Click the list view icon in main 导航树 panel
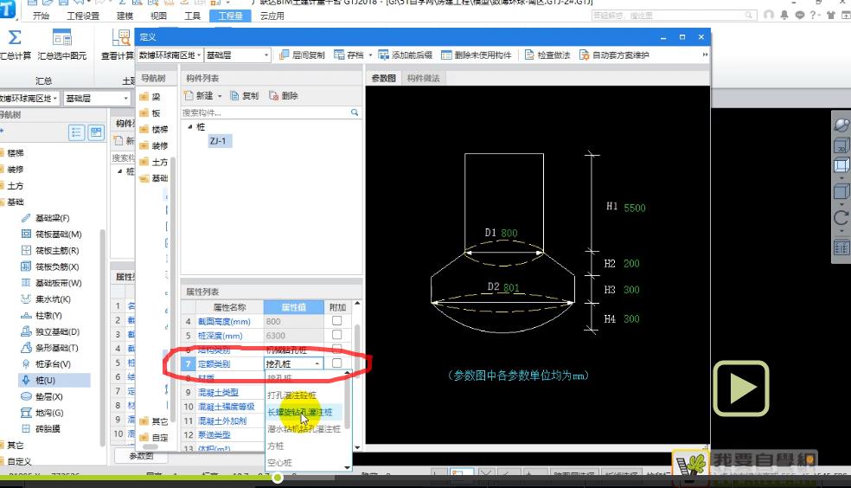851x488 pixels. (x=76, y=132)
